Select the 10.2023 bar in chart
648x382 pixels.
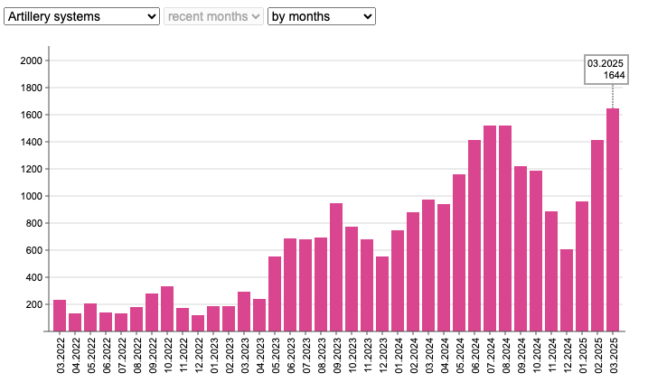click(352, 279)
